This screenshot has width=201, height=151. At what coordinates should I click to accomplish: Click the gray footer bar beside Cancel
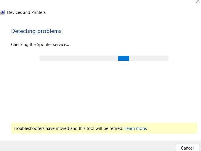coord(87,146)
